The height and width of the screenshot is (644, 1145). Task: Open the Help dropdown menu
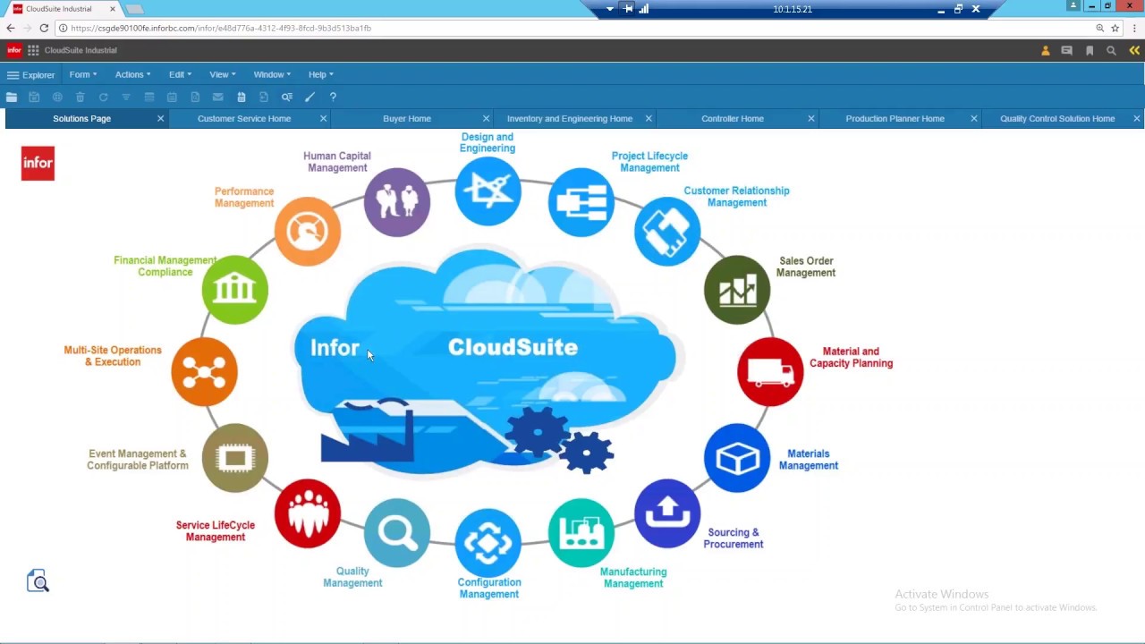click(320, 74)
